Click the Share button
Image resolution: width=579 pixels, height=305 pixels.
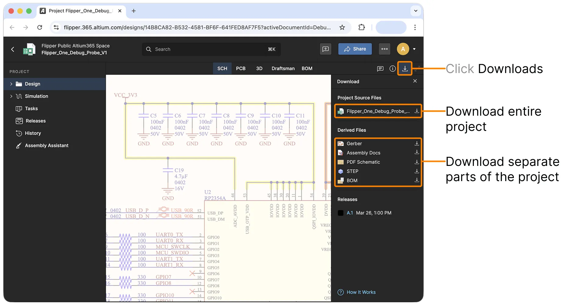(355, 49)
